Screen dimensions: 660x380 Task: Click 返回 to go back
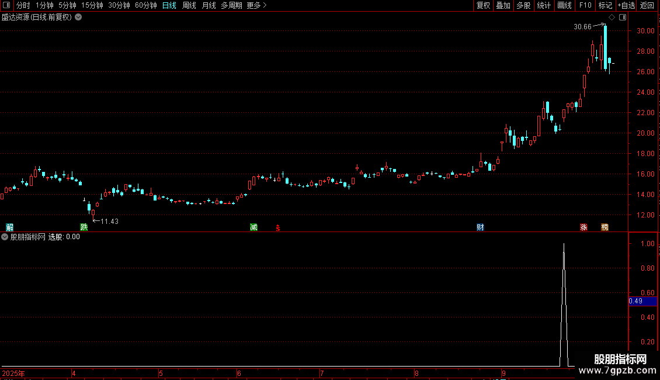pos(647,5)
